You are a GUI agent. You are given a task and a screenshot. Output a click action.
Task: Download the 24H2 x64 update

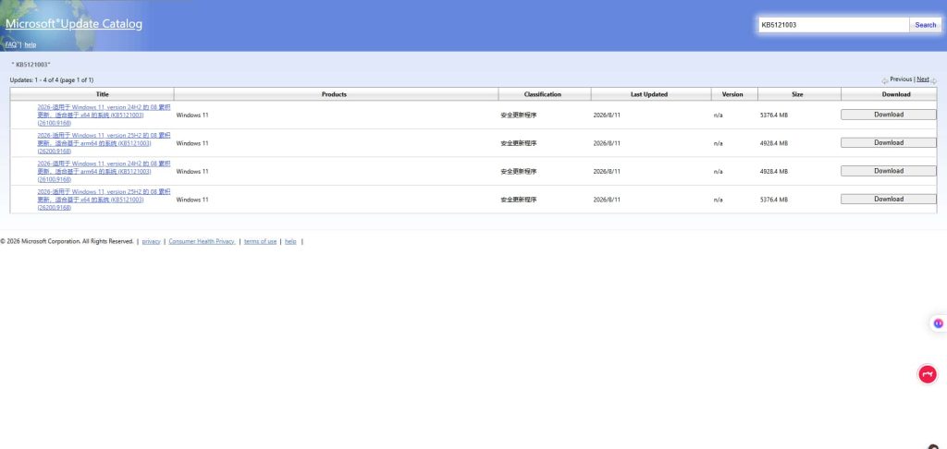click(x=889, y=115)
